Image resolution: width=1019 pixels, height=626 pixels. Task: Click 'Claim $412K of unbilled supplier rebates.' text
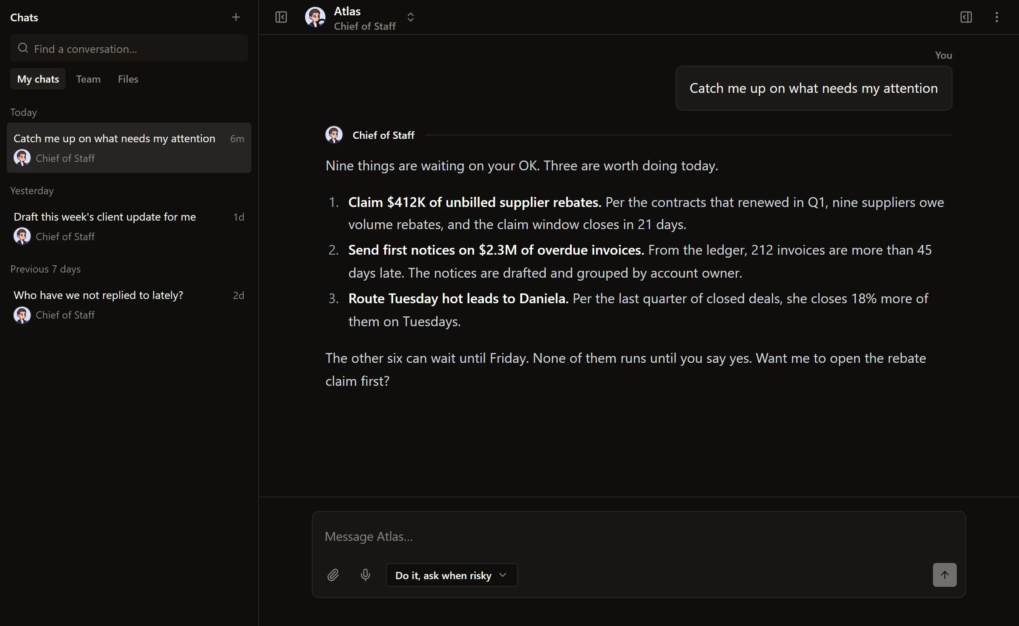pyautogui.click(x=475, y=202)
